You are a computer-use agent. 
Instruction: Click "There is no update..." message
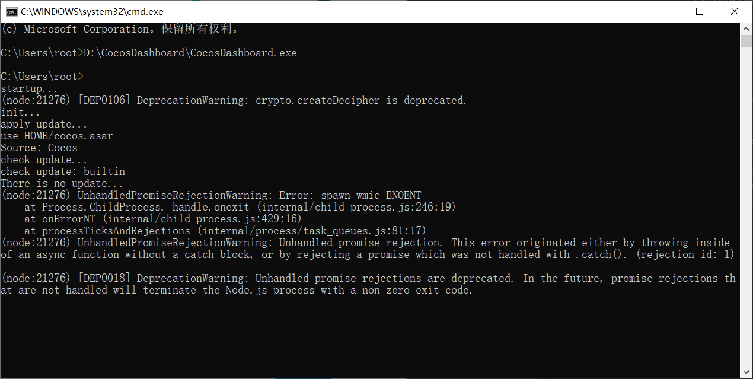tap(62, 183)
